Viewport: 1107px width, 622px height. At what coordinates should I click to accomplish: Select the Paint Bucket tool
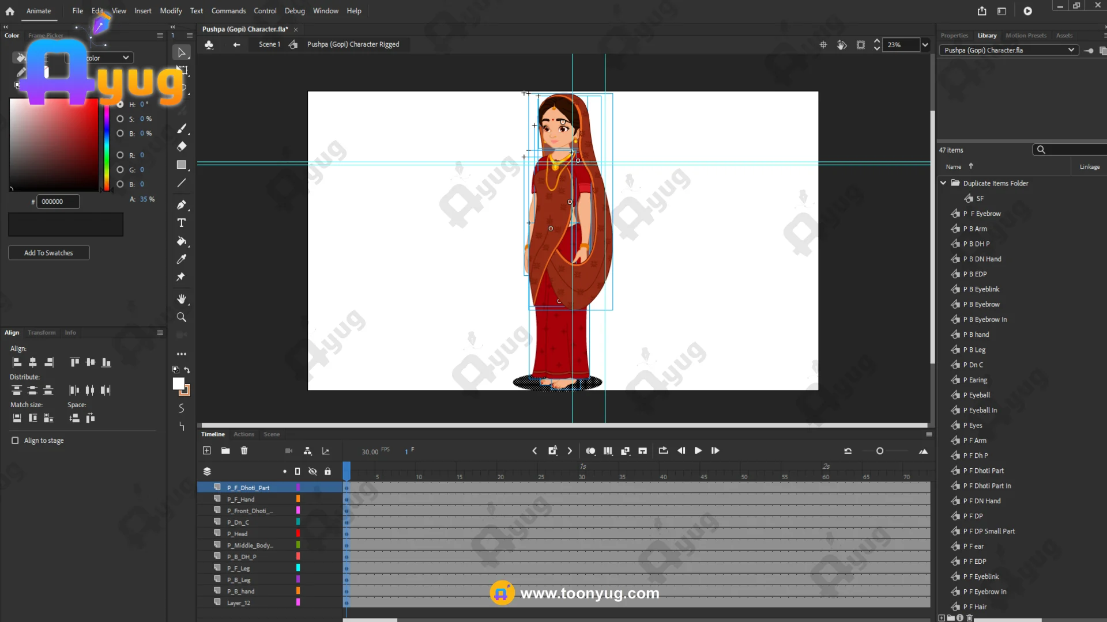[x=182, y=241]
